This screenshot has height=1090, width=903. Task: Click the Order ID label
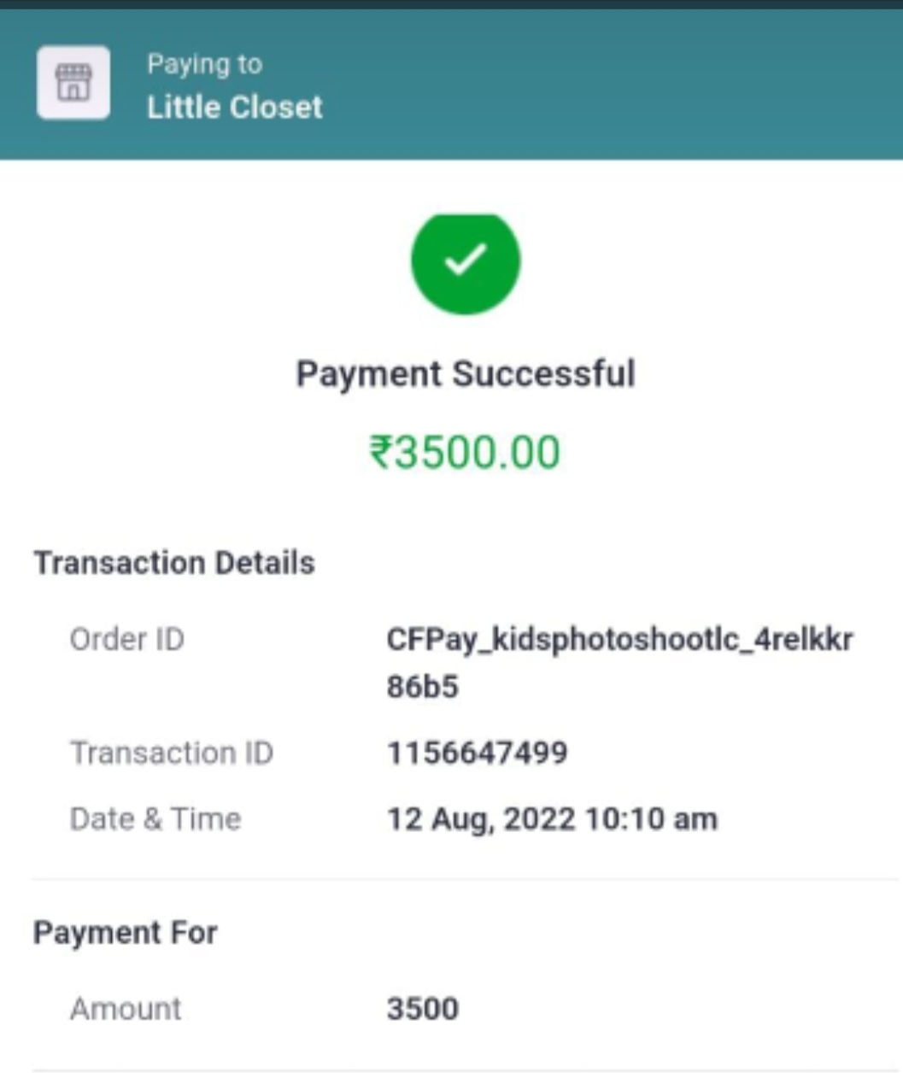pyautogui.click(x=126, y=639)
